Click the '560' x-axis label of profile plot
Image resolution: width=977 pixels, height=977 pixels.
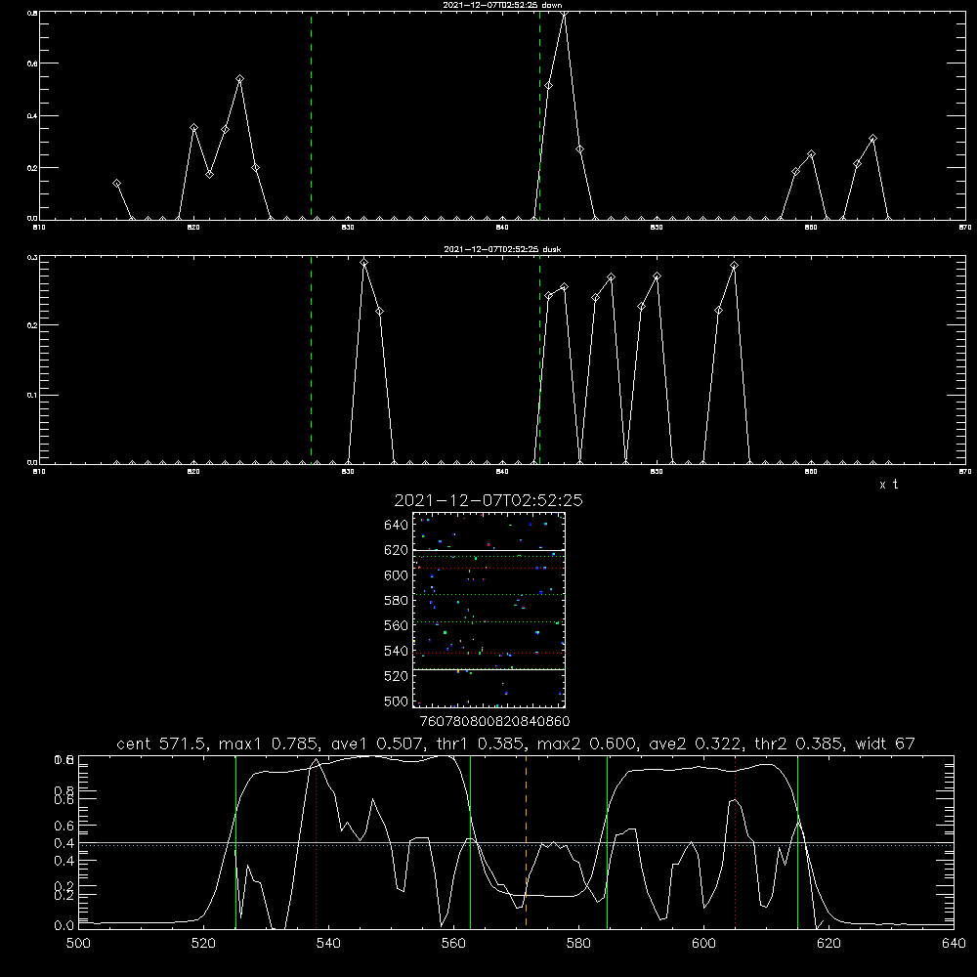point(453,944)
